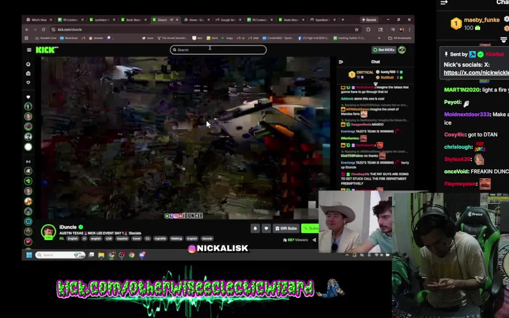Open iDuncle's channel avatar

(48, 232)
